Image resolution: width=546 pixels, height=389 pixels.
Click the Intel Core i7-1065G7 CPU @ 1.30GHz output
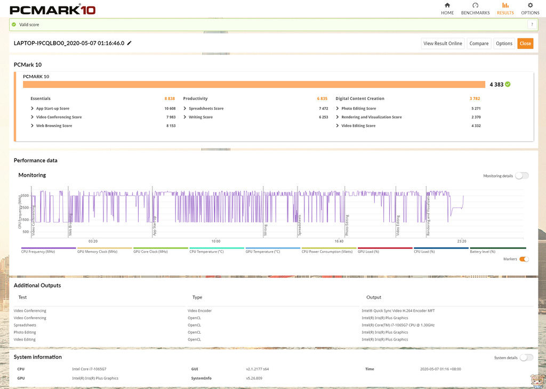pos(398,325)
